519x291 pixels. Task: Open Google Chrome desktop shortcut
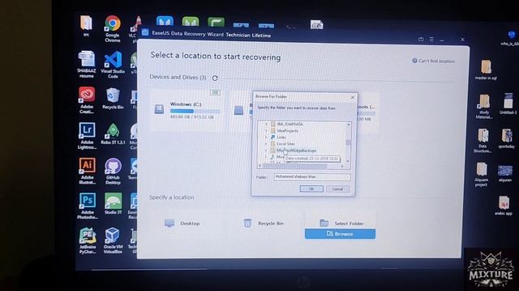pos(113,28)
